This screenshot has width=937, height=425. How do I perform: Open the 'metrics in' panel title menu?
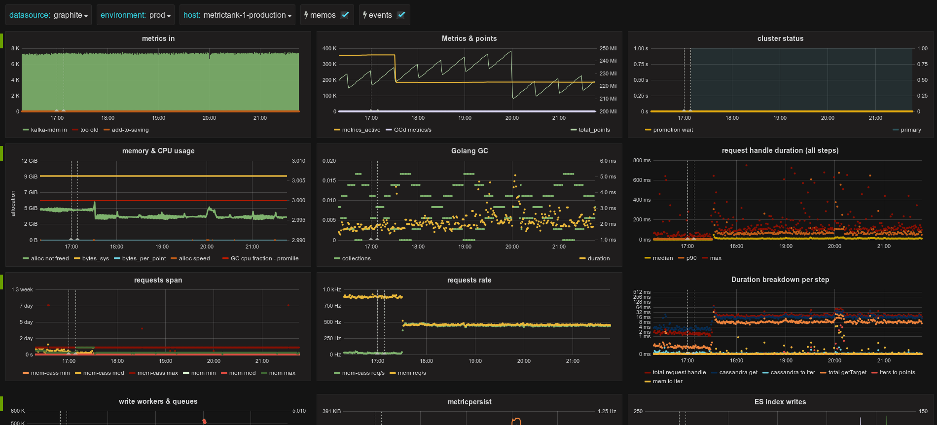point(158,38)
